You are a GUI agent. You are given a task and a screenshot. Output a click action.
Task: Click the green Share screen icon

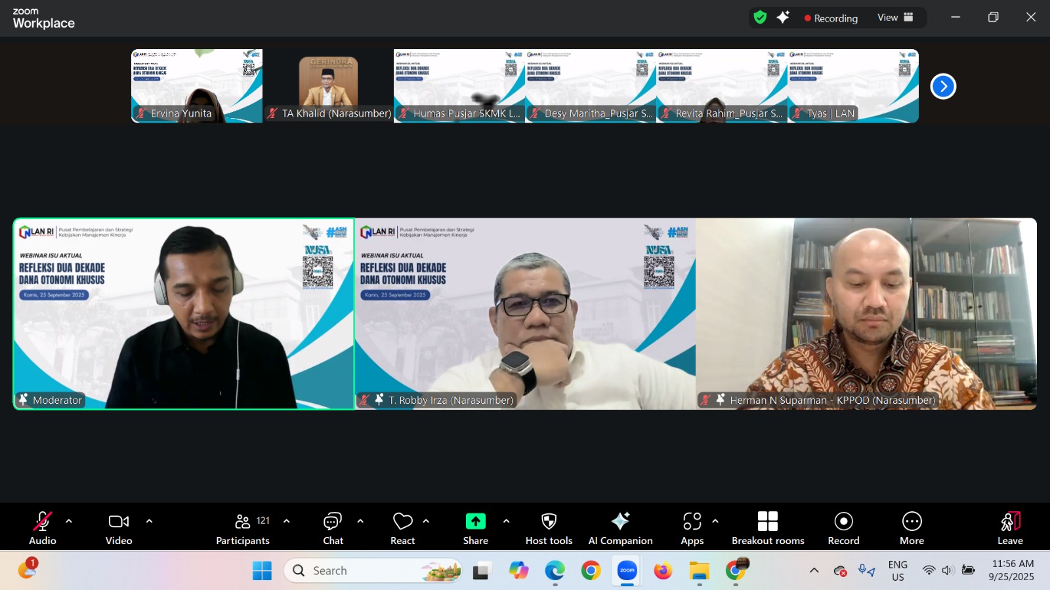(475, 521)
